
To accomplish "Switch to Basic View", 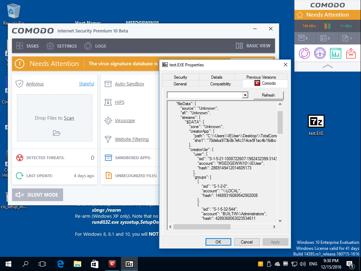I will [x=253, y=46].
